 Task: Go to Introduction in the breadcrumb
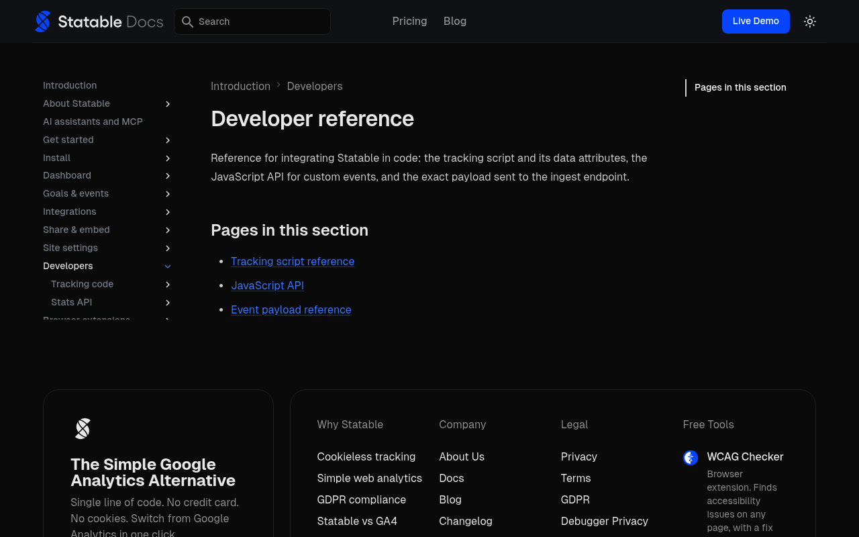pos(240,86)
